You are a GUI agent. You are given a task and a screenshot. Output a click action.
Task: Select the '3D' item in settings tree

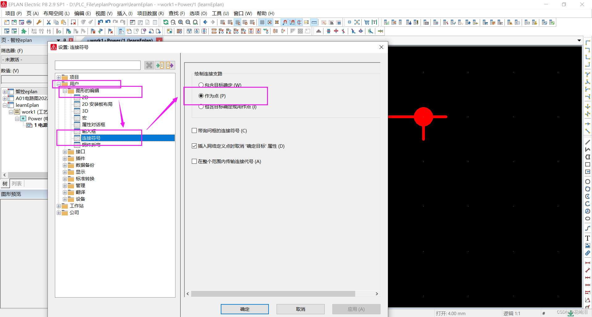pyautogui.click(x=85, y=111)
